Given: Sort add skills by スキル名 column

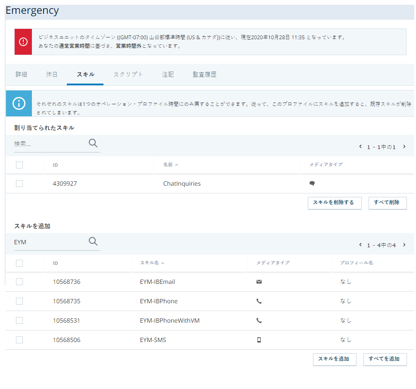Looking at the screenshot, I should tap(152, 263).
